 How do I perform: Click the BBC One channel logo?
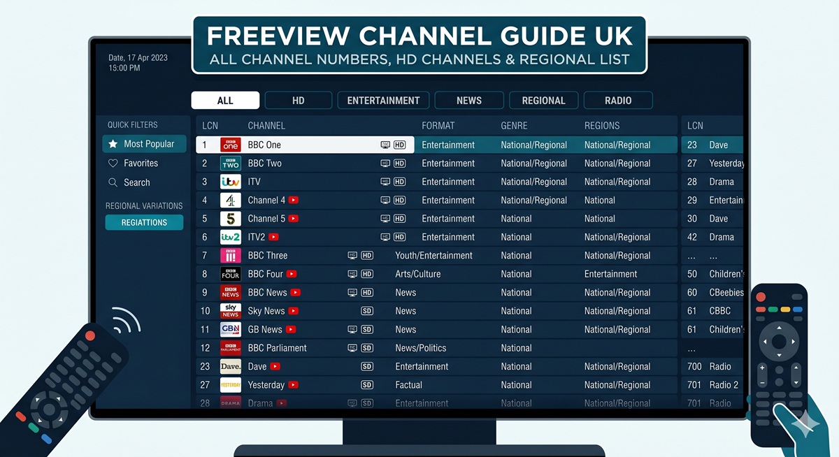pyautogui.click(x=231, y=145)
